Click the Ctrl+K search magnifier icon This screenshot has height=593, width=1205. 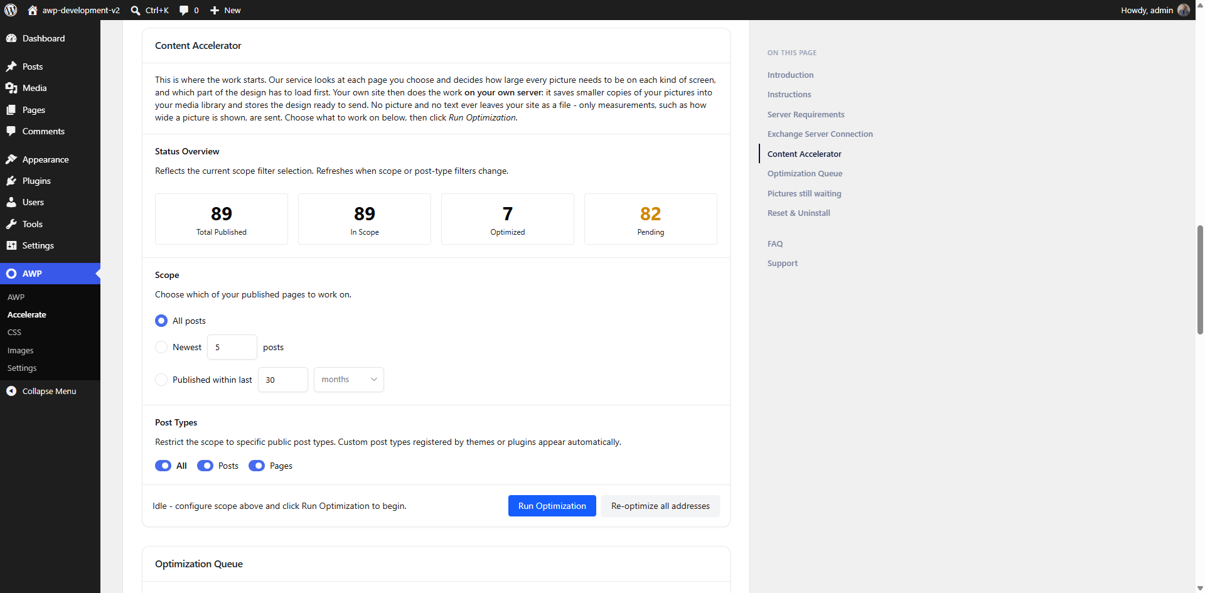coord(136,10)
